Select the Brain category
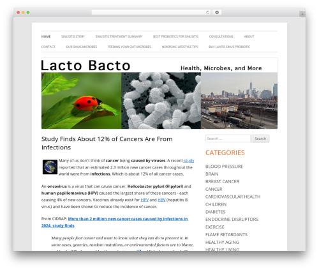This screenshot has width=319, height=270. tap(212, 174)
